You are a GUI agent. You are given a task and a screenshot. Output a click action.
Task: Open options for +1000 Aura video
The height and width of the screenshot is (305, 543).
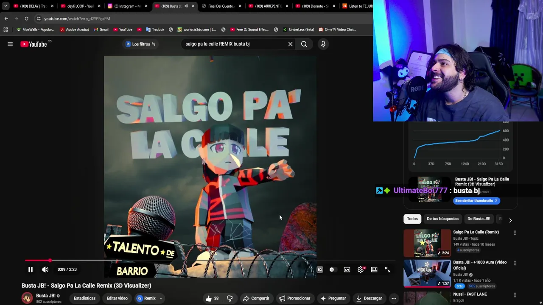[x=515, y=263]
